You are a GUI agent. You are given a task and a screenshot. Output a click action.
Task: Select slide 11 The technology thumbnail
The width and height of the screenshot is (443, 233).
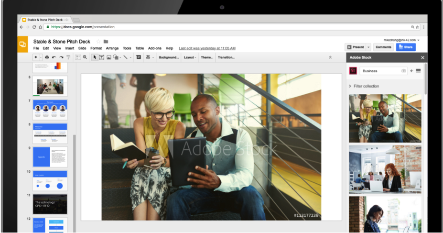click(x=50, y=204)
